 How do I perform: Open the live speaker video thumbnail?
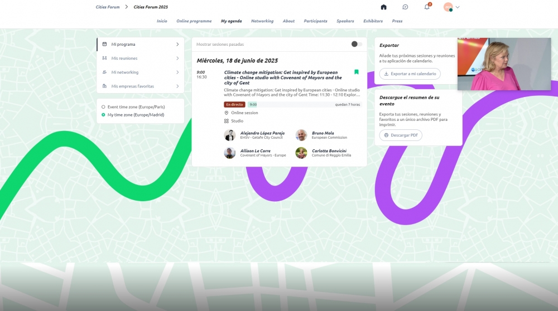tap(504, 64)
